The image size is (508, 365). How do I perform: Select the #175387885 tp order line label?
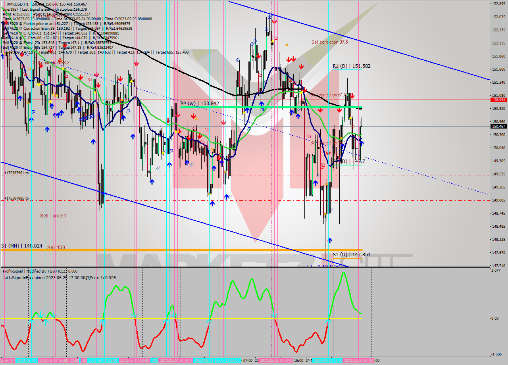click(x=16, y=198)
